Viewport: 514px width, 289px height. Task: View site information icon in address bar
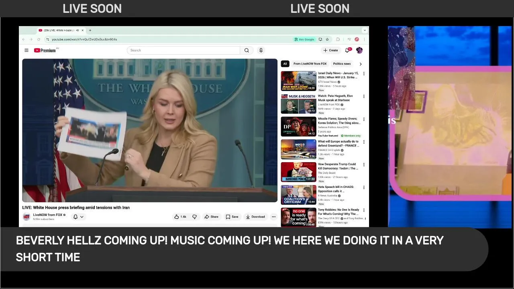(x=48, y=39)
